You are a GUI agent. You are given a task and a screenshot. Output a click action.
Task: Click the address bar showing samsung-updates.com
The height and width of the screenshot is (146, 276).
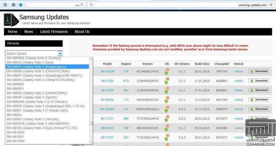point(181,5)
